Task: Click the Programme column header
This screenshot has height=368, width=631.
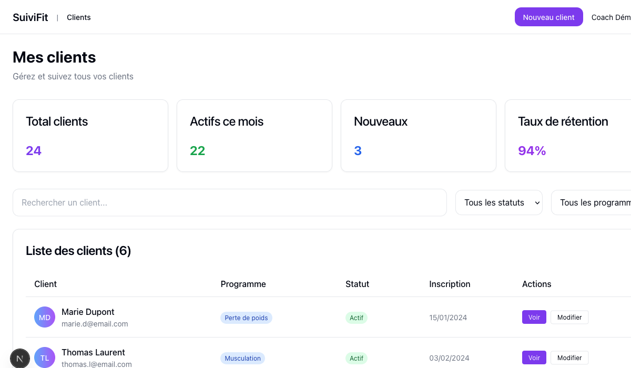Action: pyautogui.click(x=243, y=284)
